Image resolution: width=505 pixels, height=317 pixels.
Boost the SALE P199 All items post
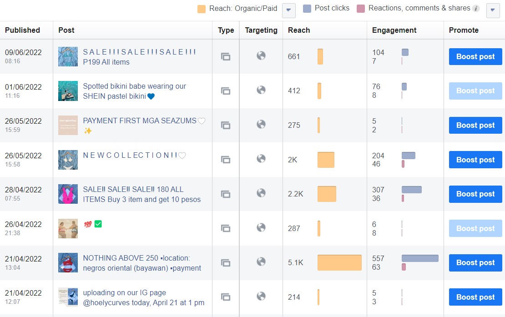pos(475,56)
